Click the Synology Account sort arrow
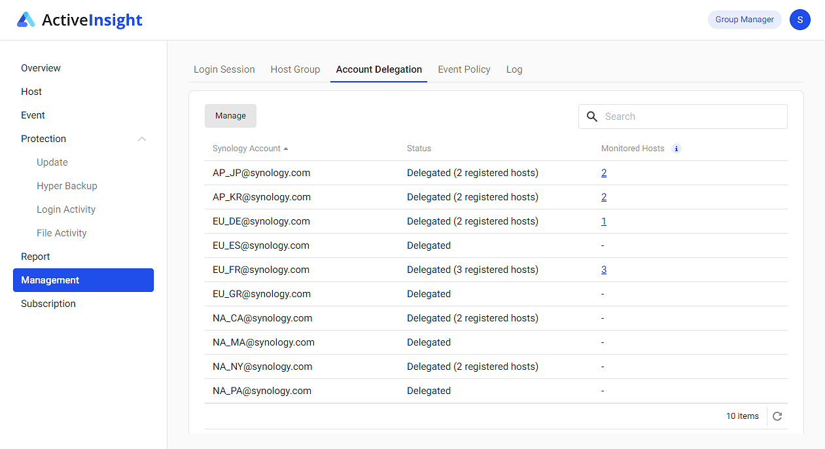Viewport: 825px width, 449px height. 285,148
